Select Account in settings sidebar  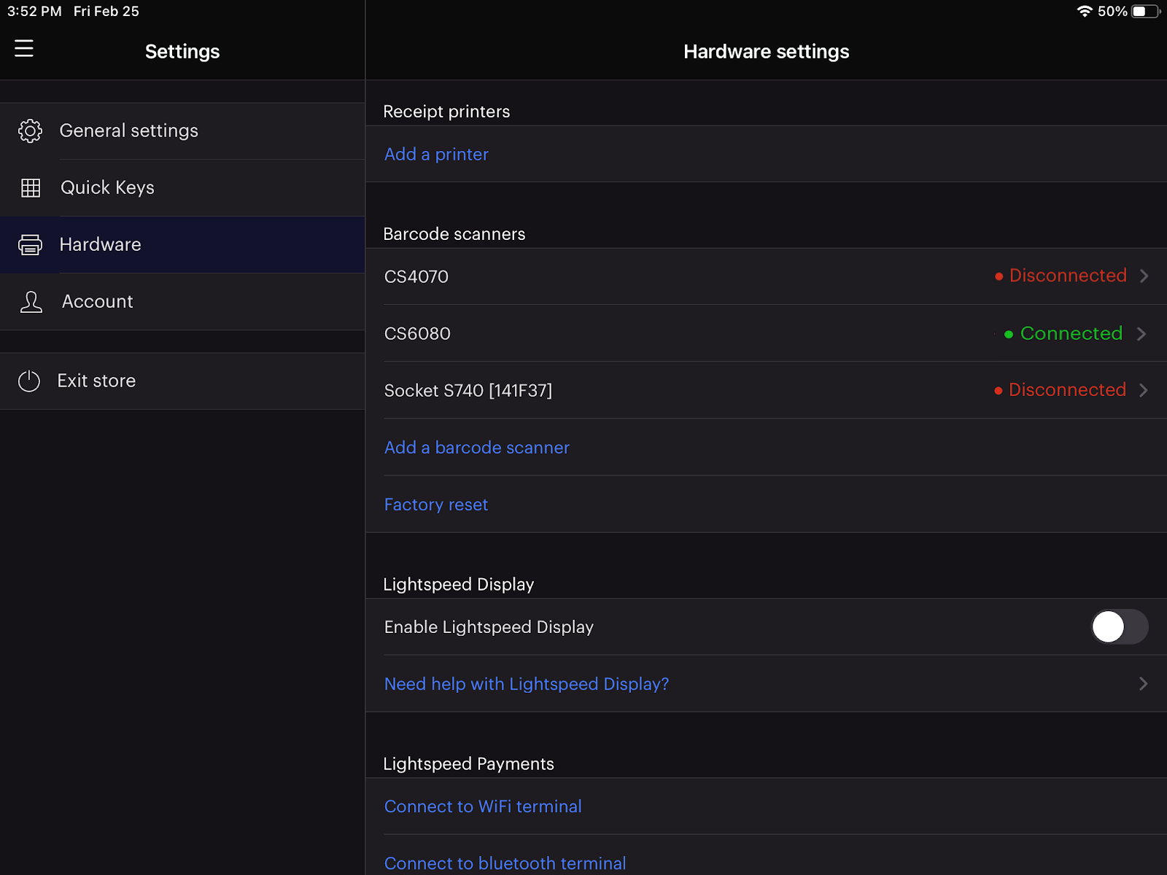(98, 302)
